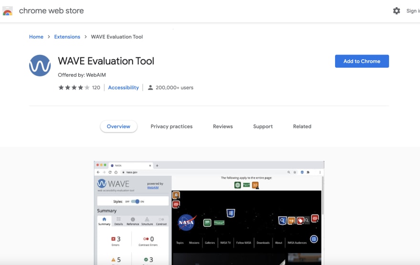Go to the Home breadcrumb link

pos(36,37)
